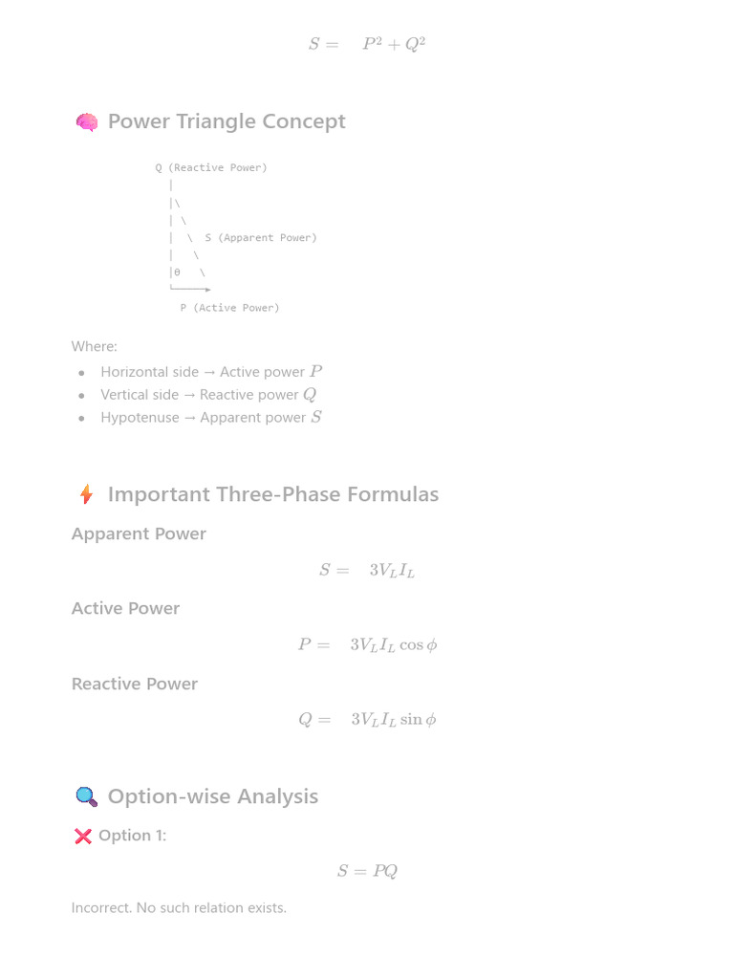
Task: Click the Horizontal side bullet item
Action: [211, 372]
